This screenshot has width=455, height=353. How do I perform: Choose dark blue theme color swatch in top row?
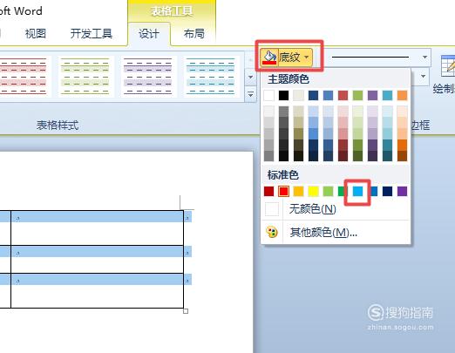tap(313, 95)
